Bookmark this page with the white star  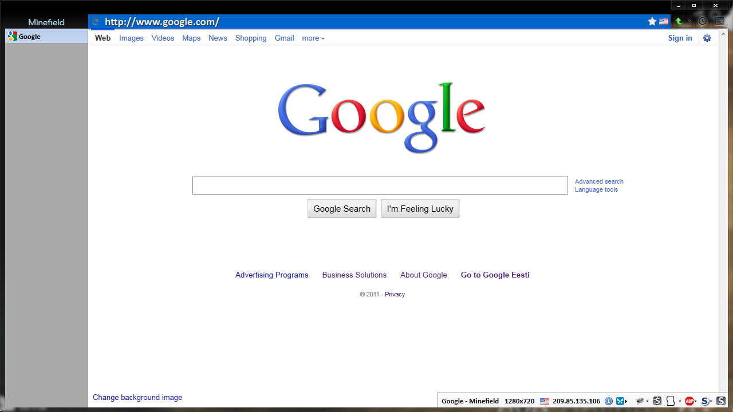652,22
